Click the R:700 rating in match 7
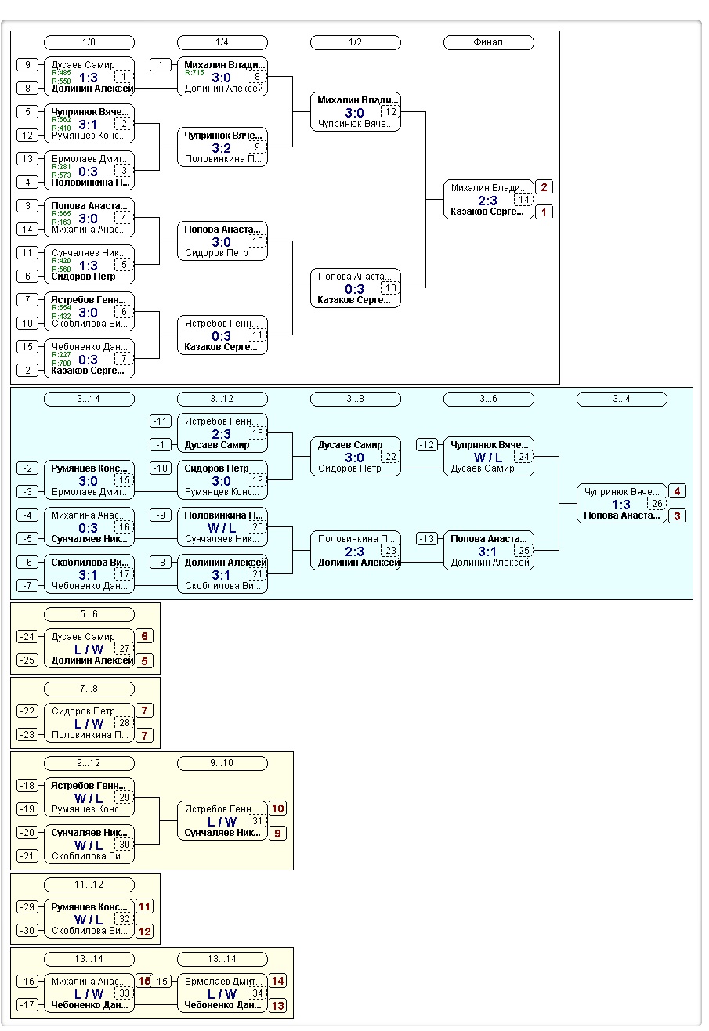This screenshot has height=1031, width=709. pos(61,364)
